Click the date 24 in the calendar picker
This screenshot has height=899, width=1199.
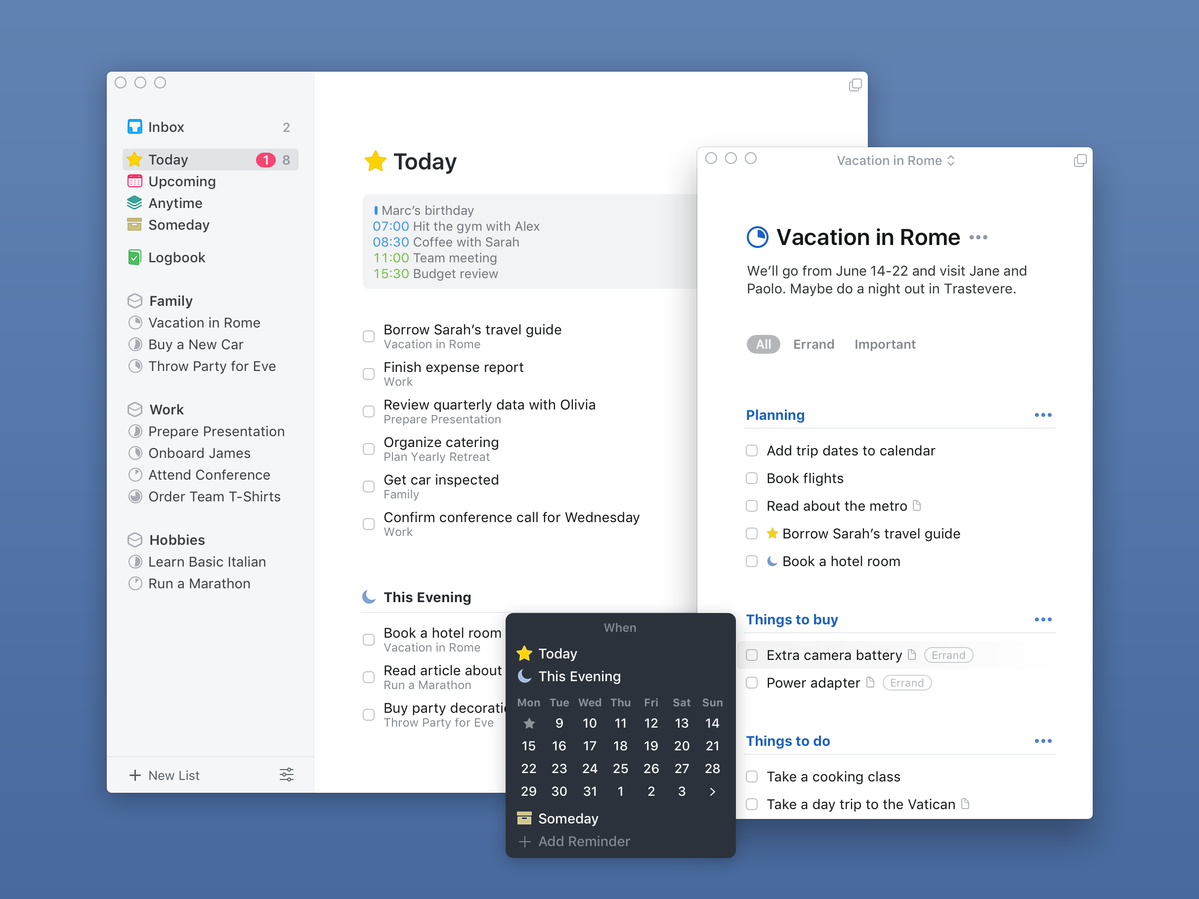click(588, 767)
